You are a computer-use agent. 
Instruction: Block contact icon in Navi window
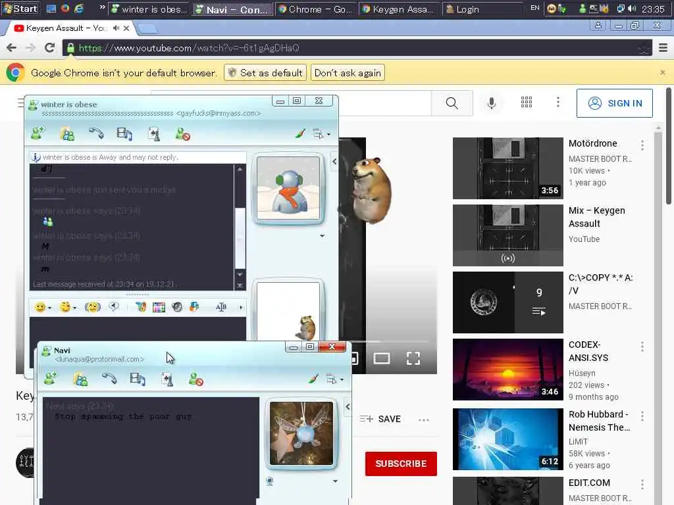[x=196, y=379]
